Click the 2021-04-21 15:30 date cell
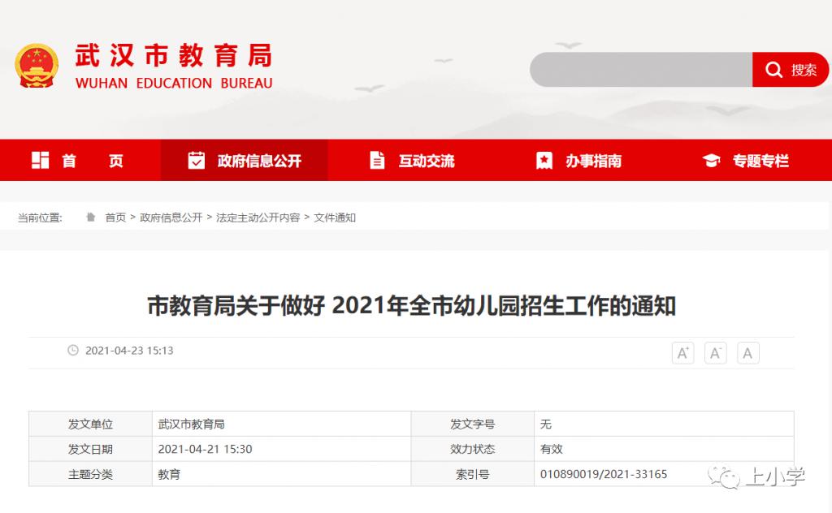This screenshot has height=513, width=832. (282, 449)
